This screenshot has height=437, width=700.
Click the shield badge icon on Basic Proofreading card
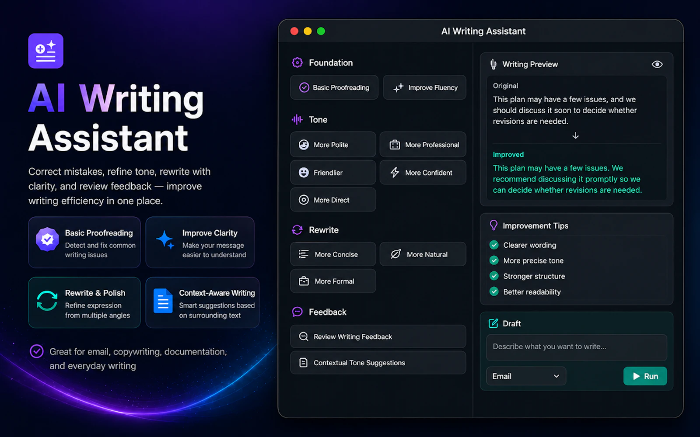coord(47,239)
